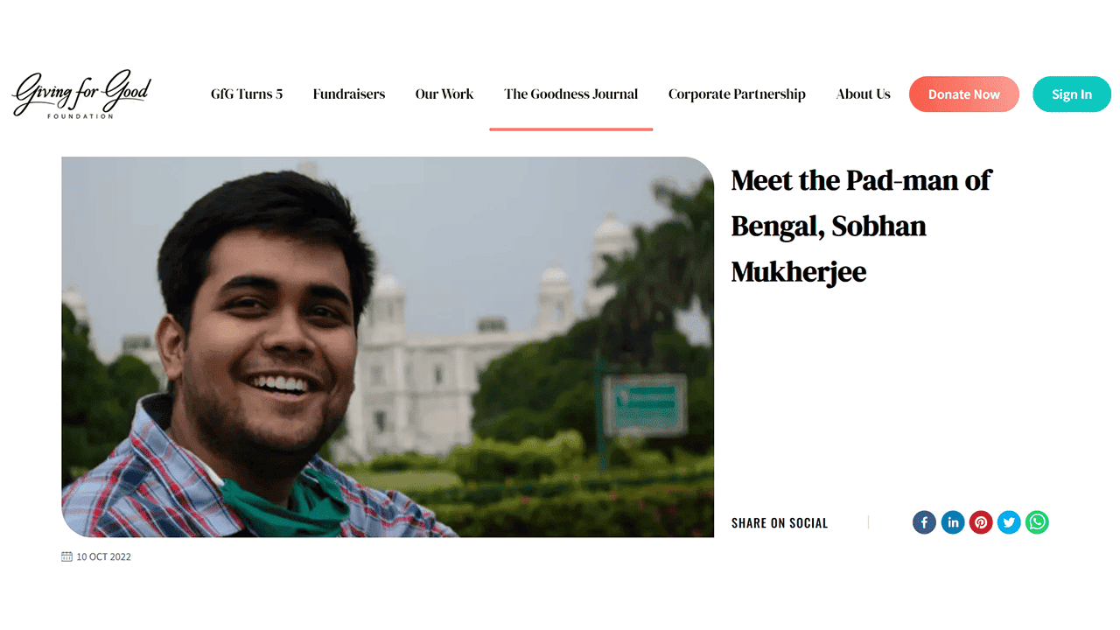Navigate to About Us
This screenshot has height=630, width=1120.
pos(863,94)
